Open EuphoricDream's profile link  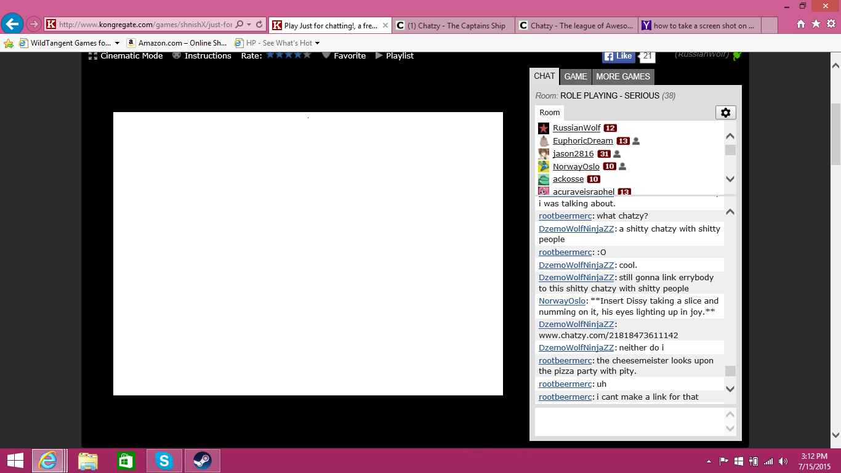click(x=582, y=141)
